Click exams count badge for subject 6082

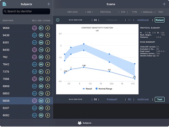[48, 115]
